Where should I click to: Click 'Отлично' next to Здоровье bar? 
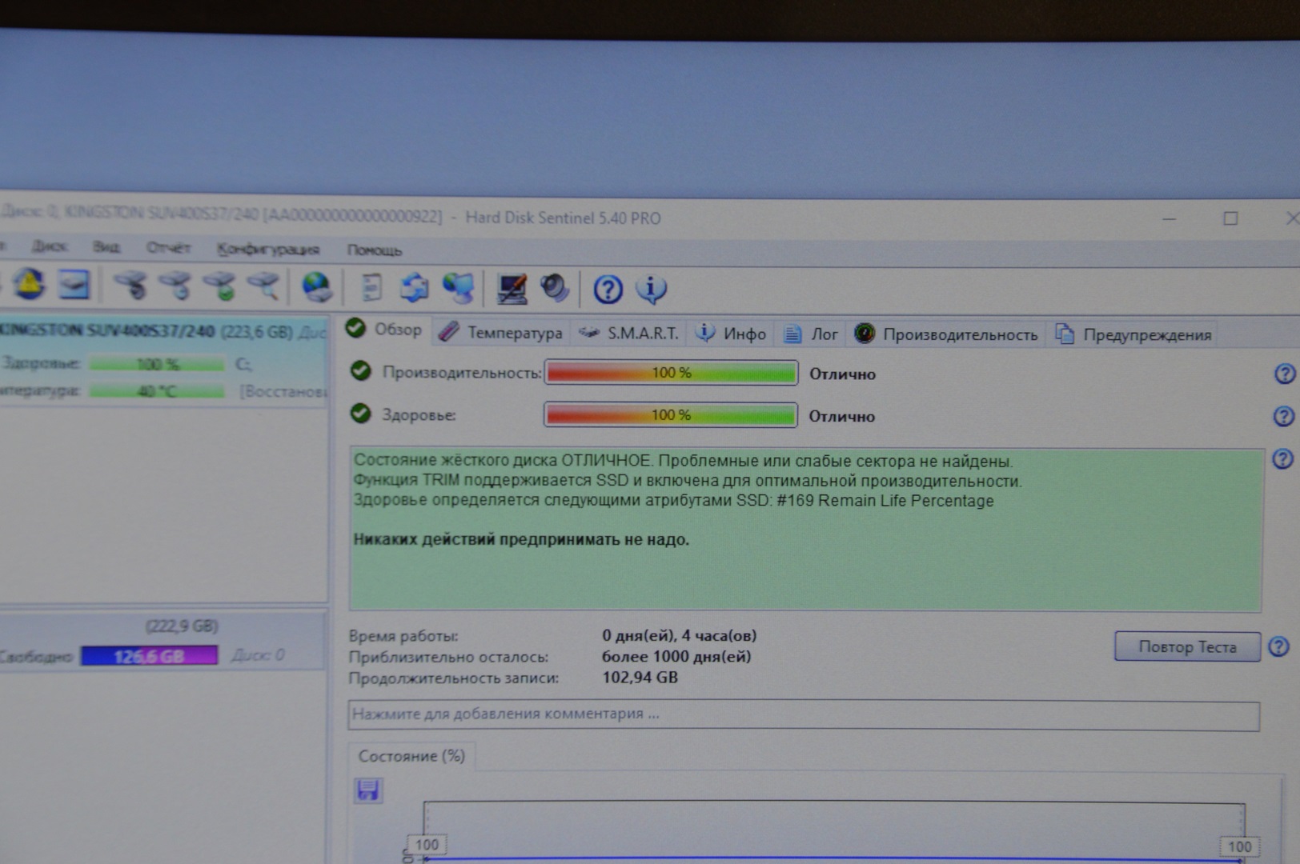[x=841, y=417]
